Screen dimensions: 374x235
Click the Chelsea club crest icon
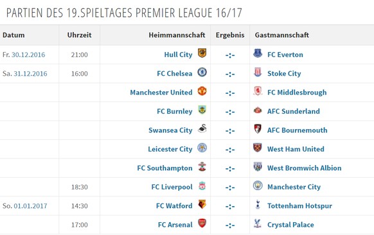point(202,72)
